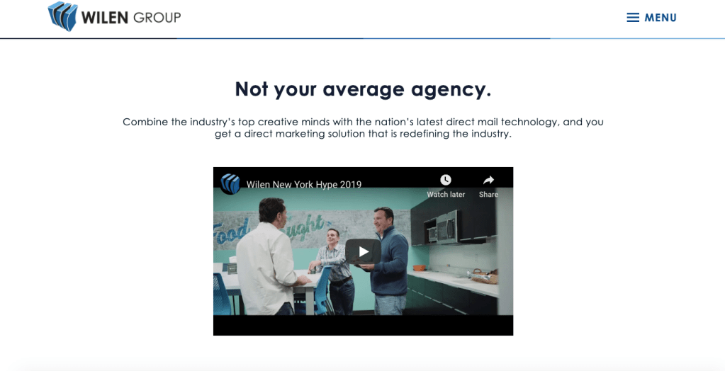Open the hamburger menu icon

pos(633,18)
